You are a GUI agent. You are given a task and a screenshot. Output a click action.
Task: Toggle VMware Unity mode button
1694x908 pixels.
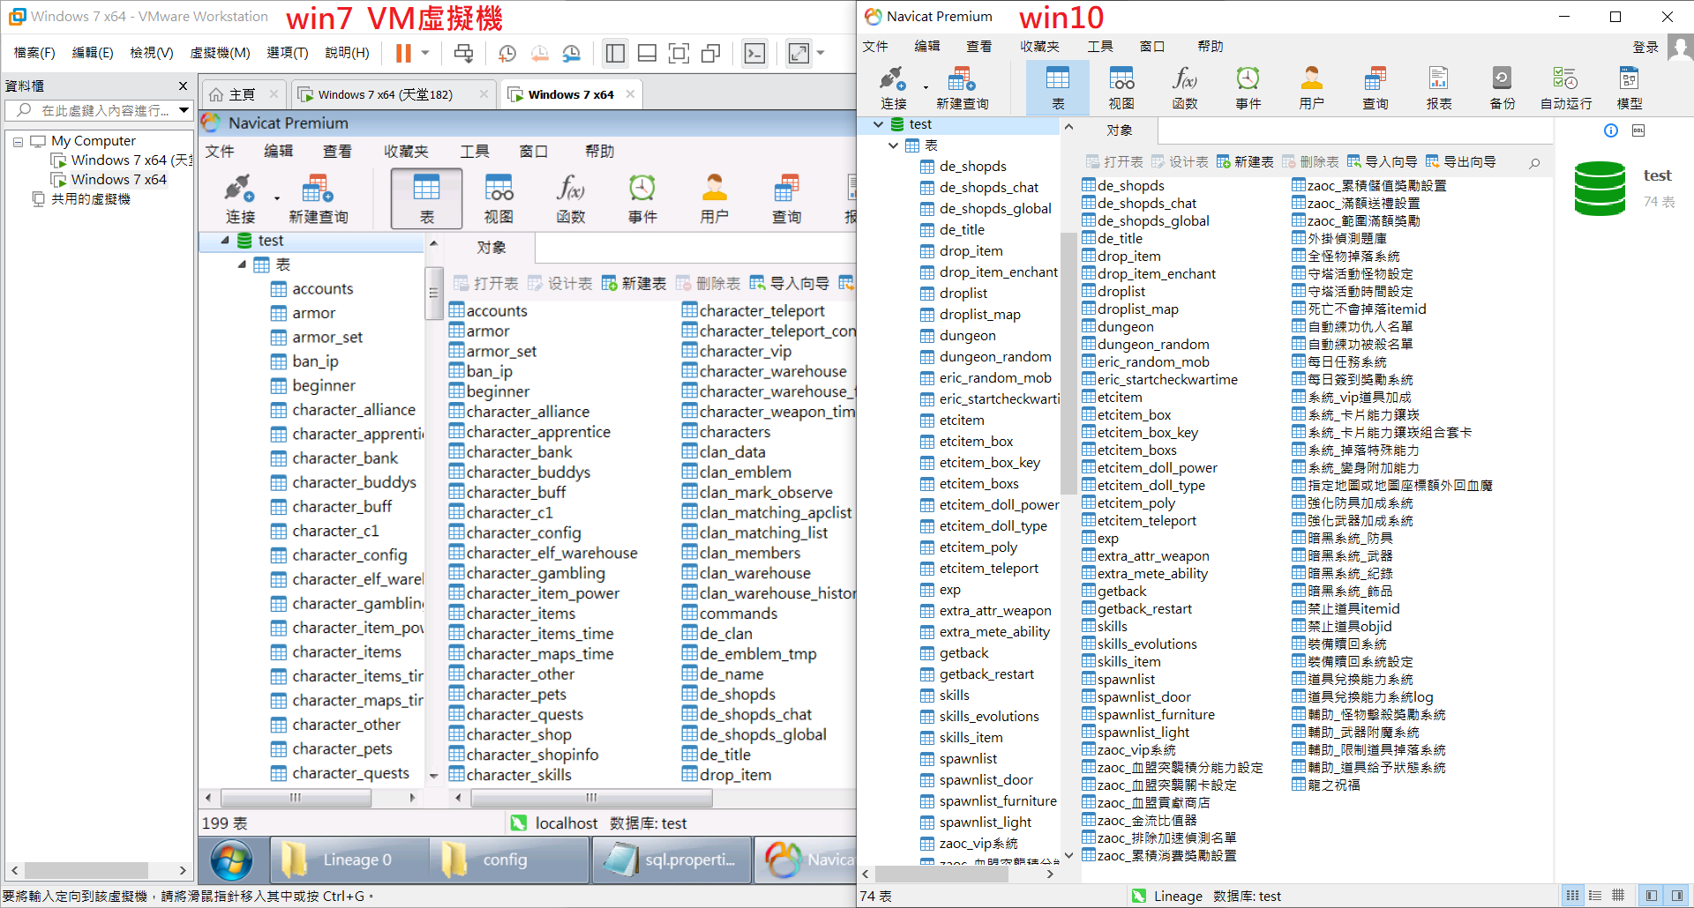click(x=710, y=54)
